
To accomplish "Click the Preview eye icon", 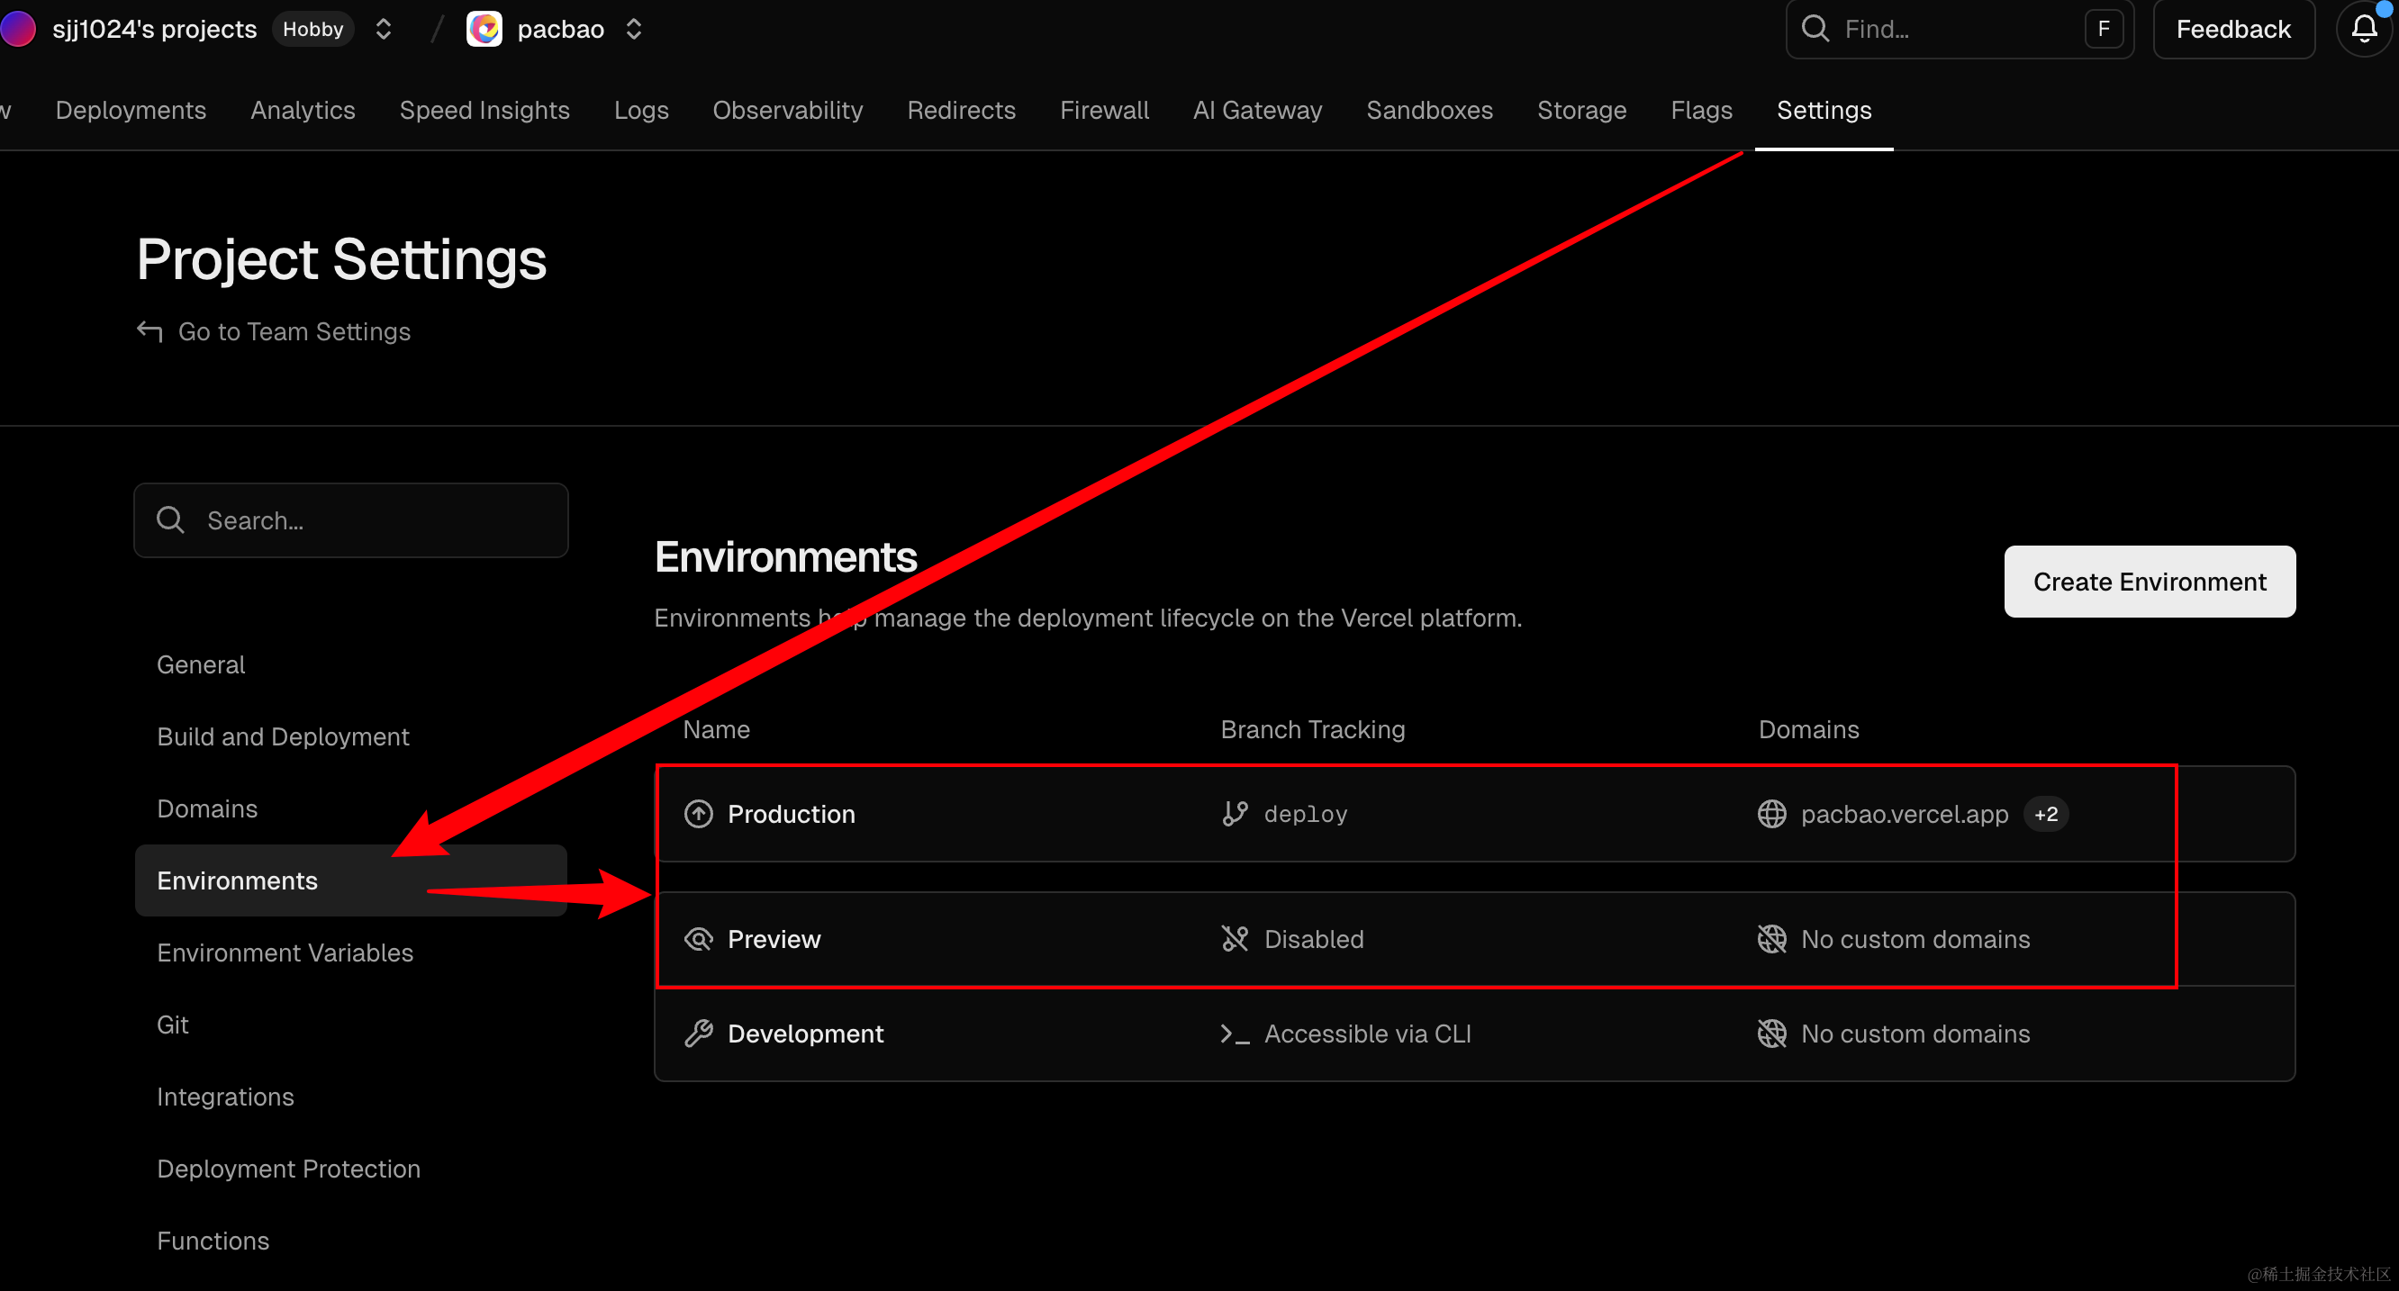I will 699,939.
